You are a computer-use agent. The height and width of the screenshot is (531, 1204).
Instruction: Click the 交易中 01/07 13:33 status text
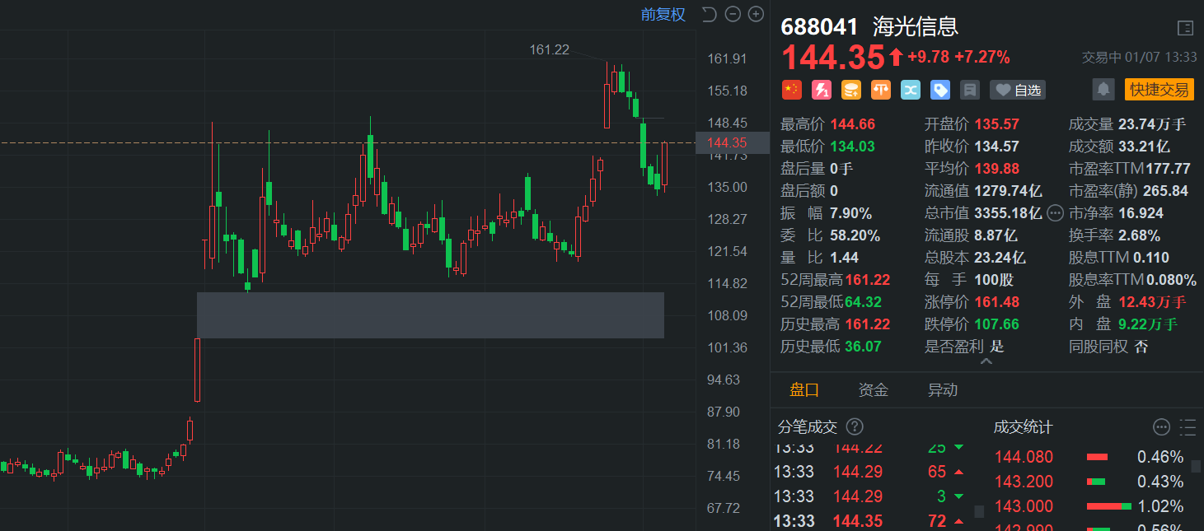[1139, 58]
